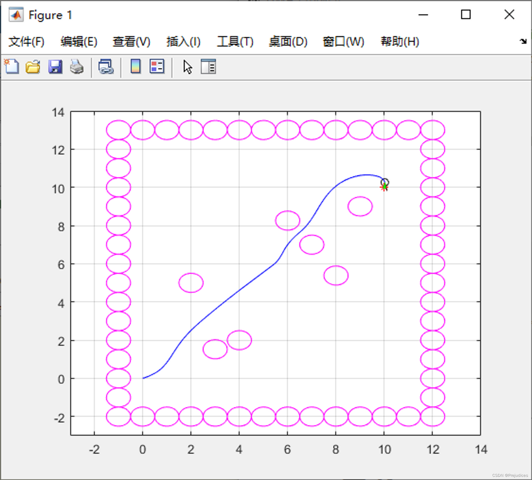Open the 文件(F) menu
The height and width of the screenshot is (480, 532).
26,42
